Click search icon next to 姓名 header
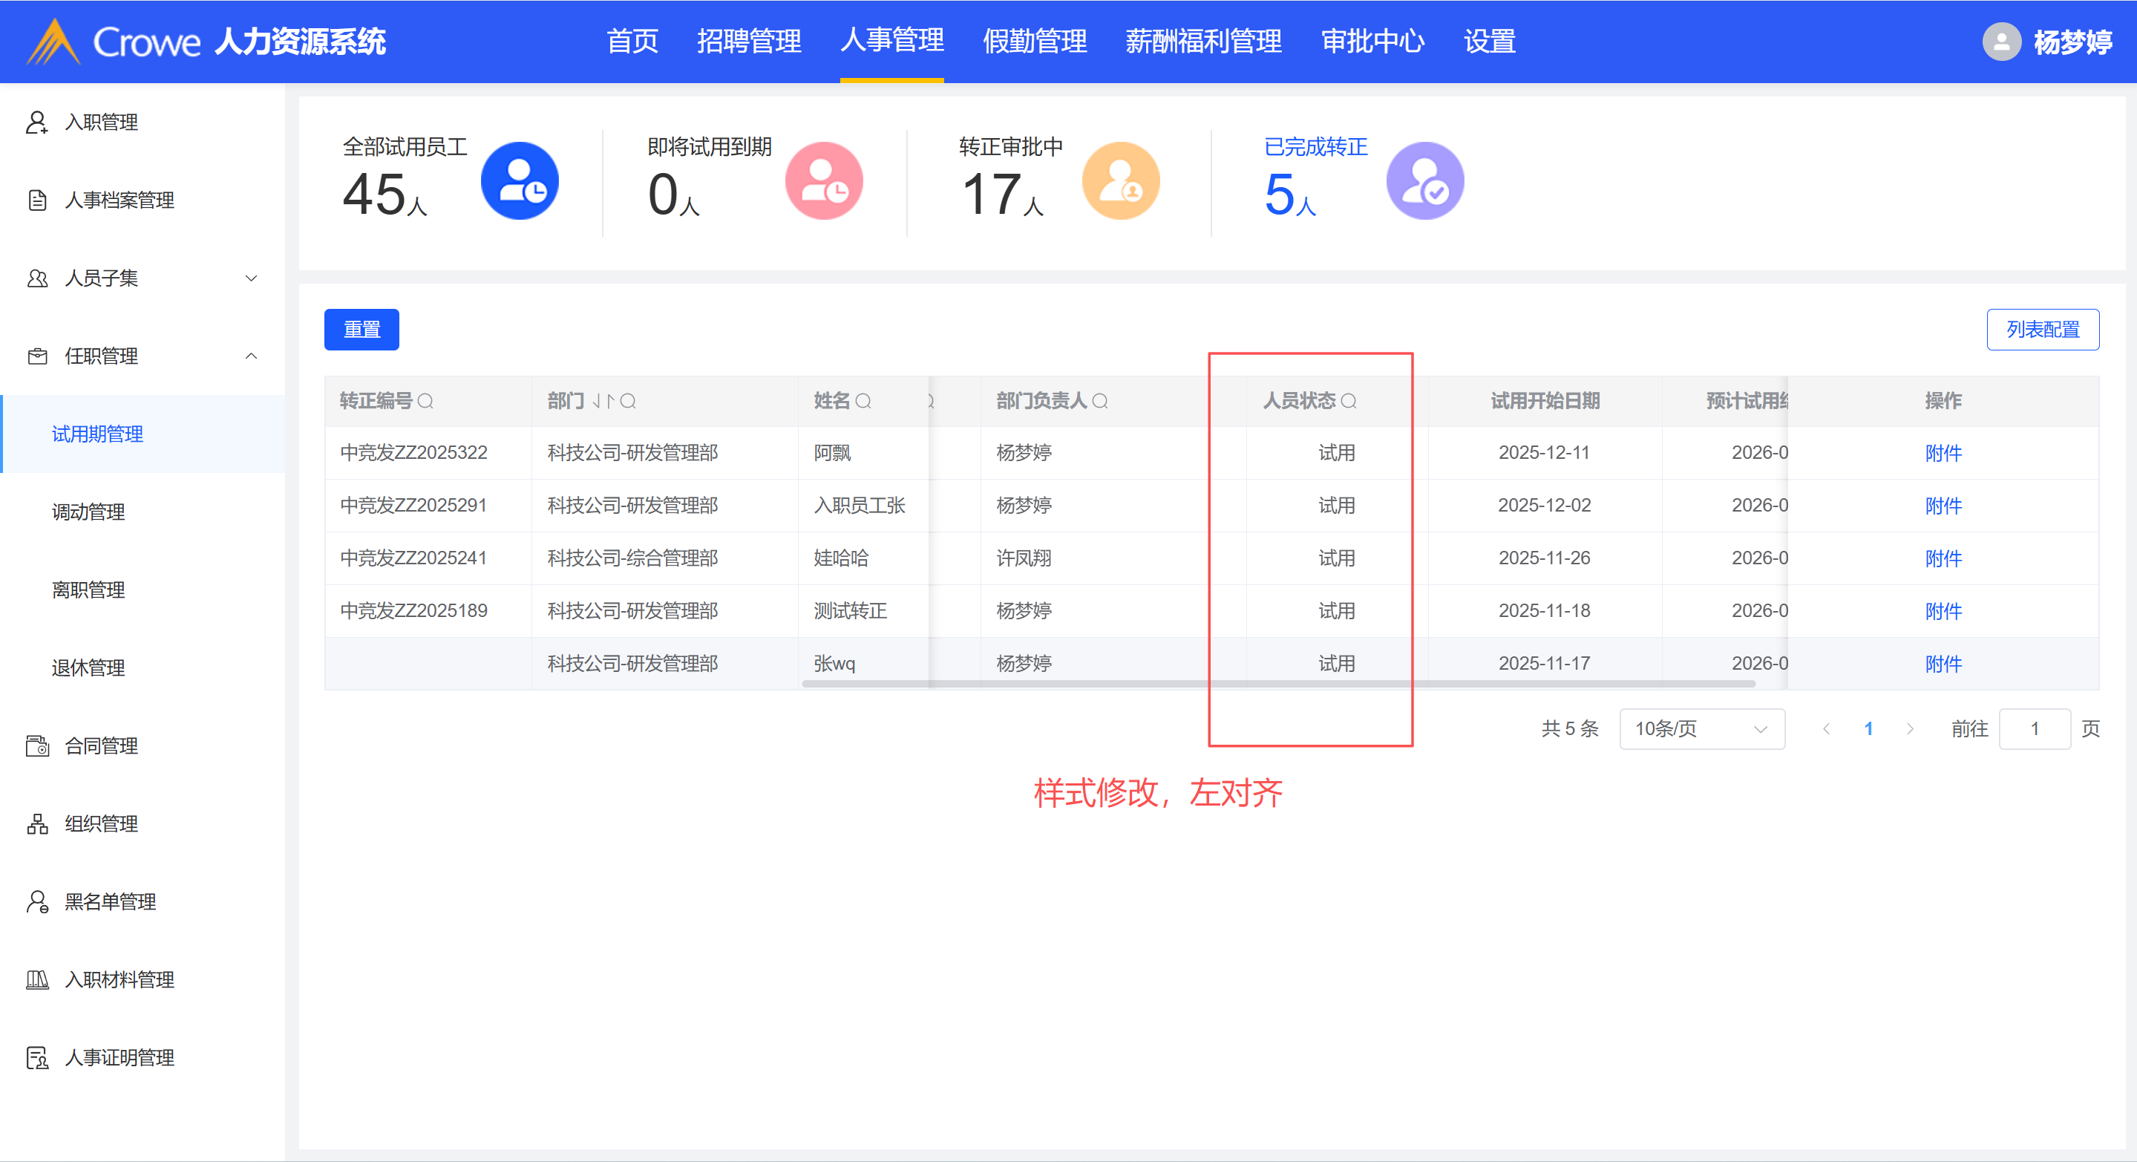Viewport: 2137px width, 1162px height. [x=863, y=401]
